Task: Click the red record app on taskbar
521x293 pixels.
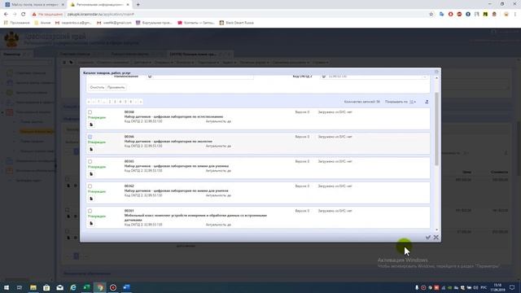Action: tap(113, 287)
